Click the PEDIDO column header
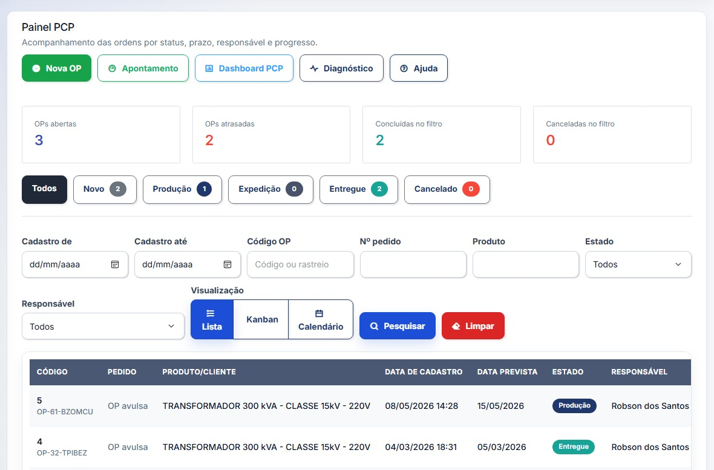Screen dimensions: 714x470 point(122,371)
